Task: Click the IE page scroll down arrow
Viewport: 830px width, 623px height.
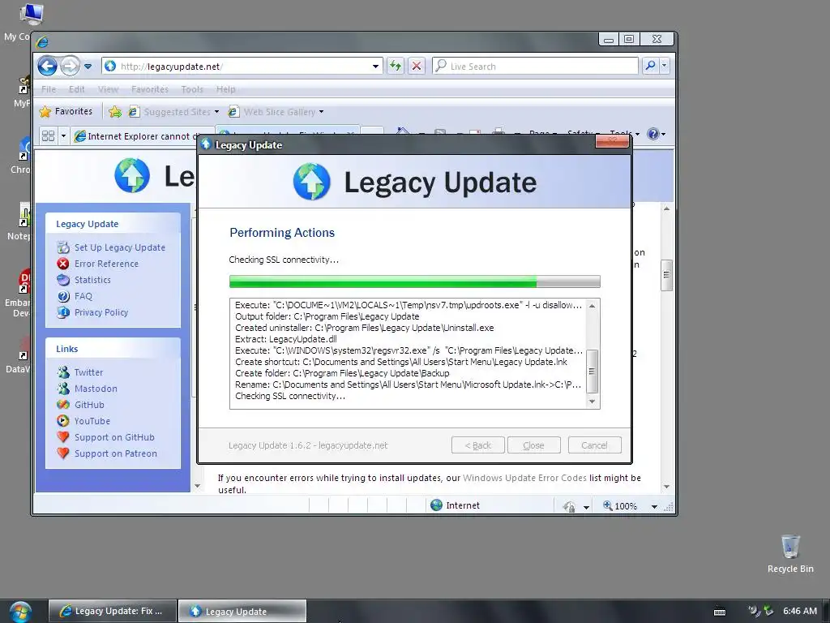Action: tap(666, 487)
